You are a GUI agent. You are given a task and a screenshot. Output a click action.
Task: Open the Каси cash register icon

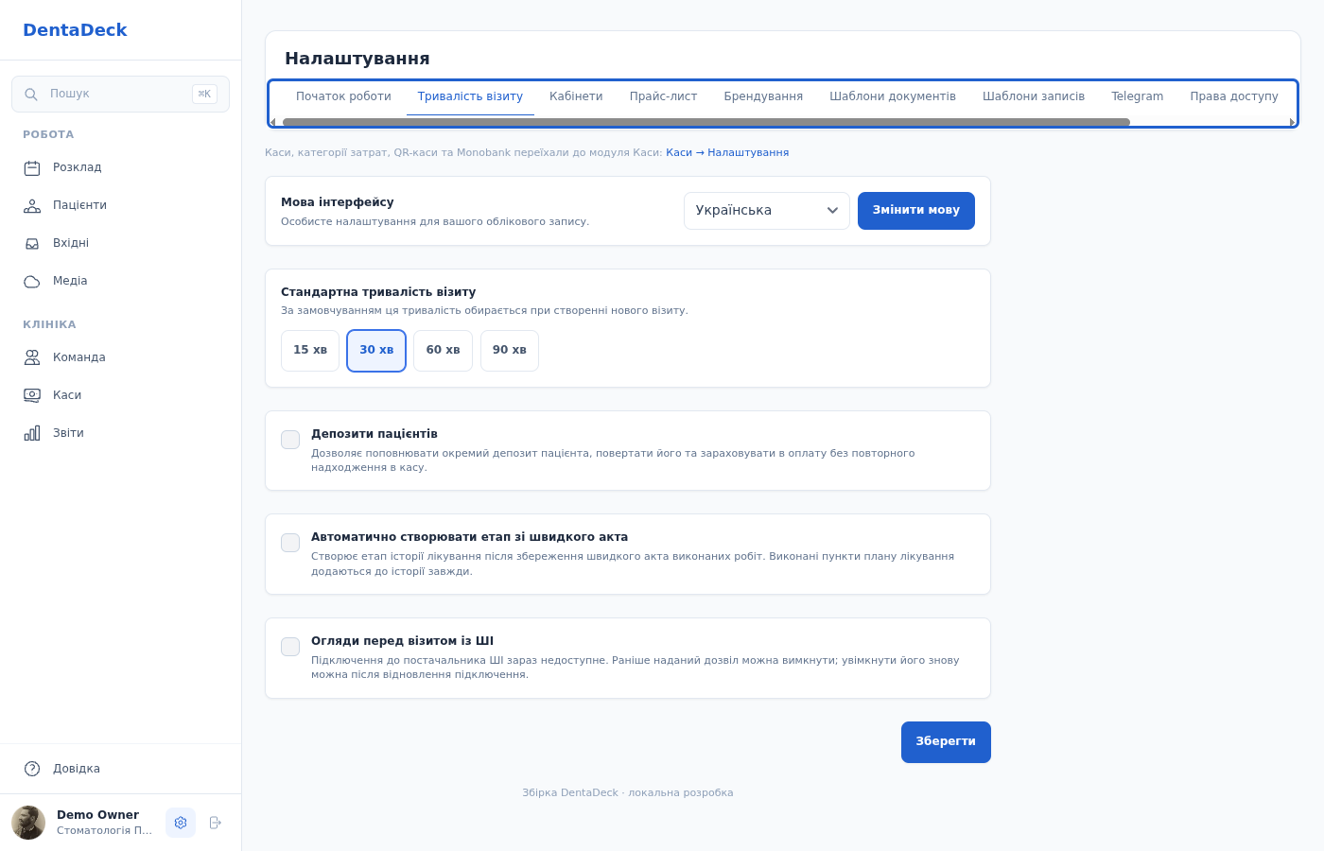click(x=32, y=395)
